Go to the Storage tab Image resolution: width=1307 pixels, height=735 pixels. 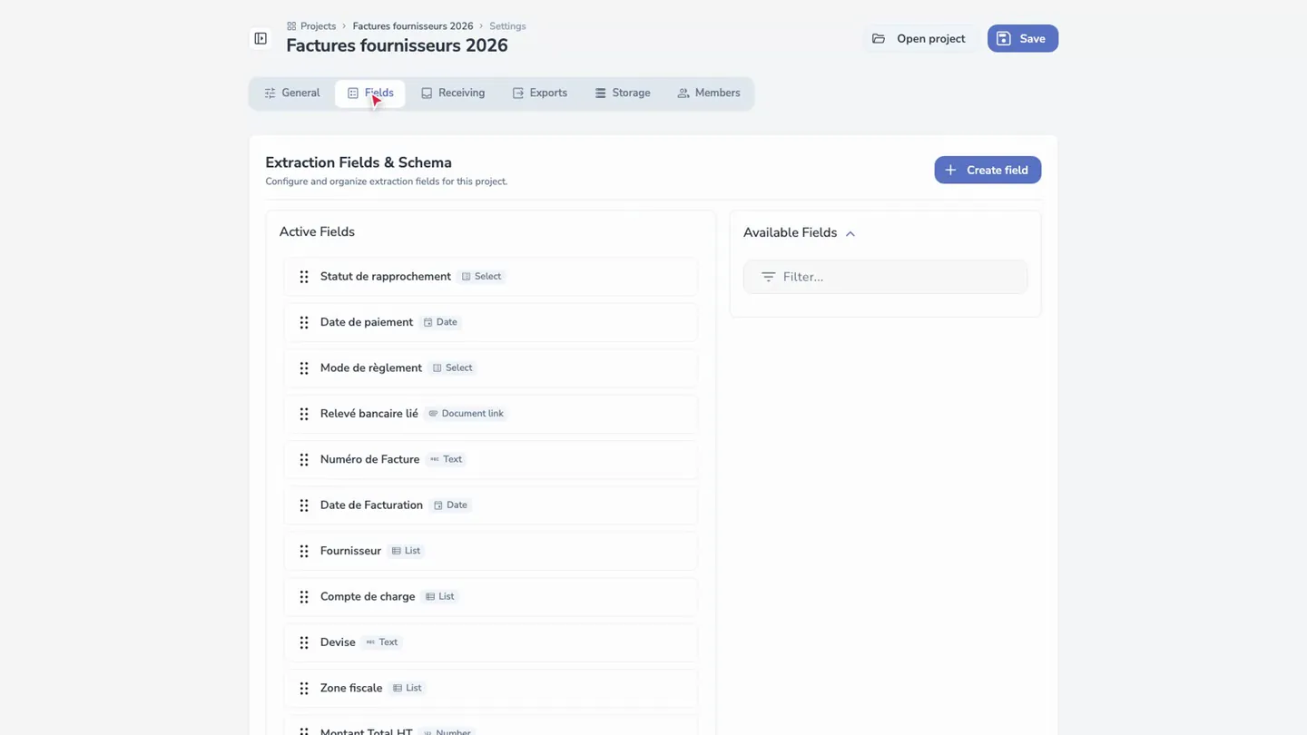point(623,93)
